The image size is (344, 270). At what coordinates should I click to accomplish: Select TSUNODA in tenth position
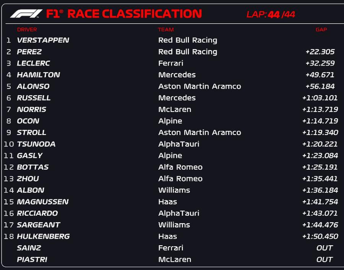coord(36,144)
